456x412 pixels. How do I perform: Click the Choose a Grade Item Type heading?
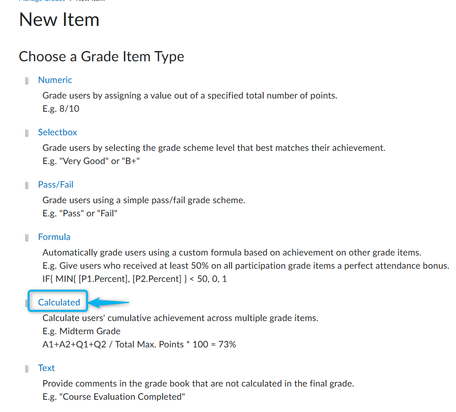click(x=101, y=57)
